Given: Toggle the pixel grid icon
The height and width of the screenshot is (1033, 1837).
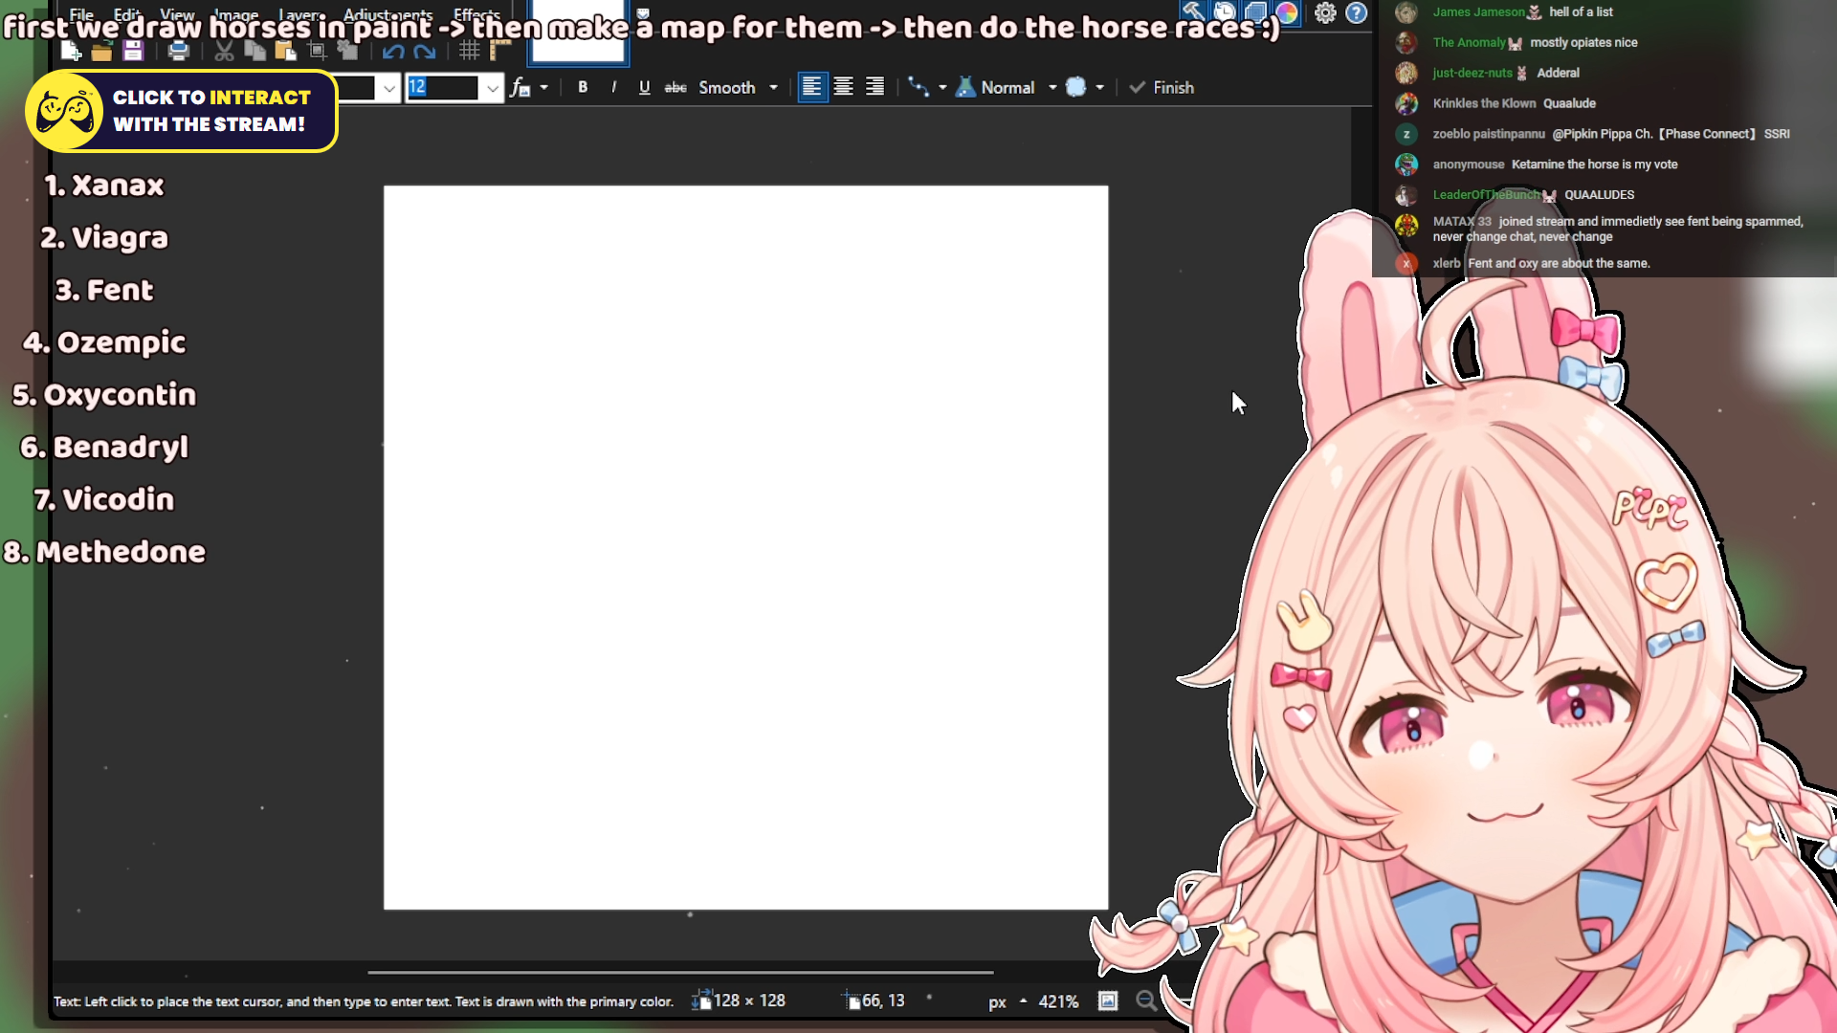Looking at the screenshot, I should (x=469, y=52).
